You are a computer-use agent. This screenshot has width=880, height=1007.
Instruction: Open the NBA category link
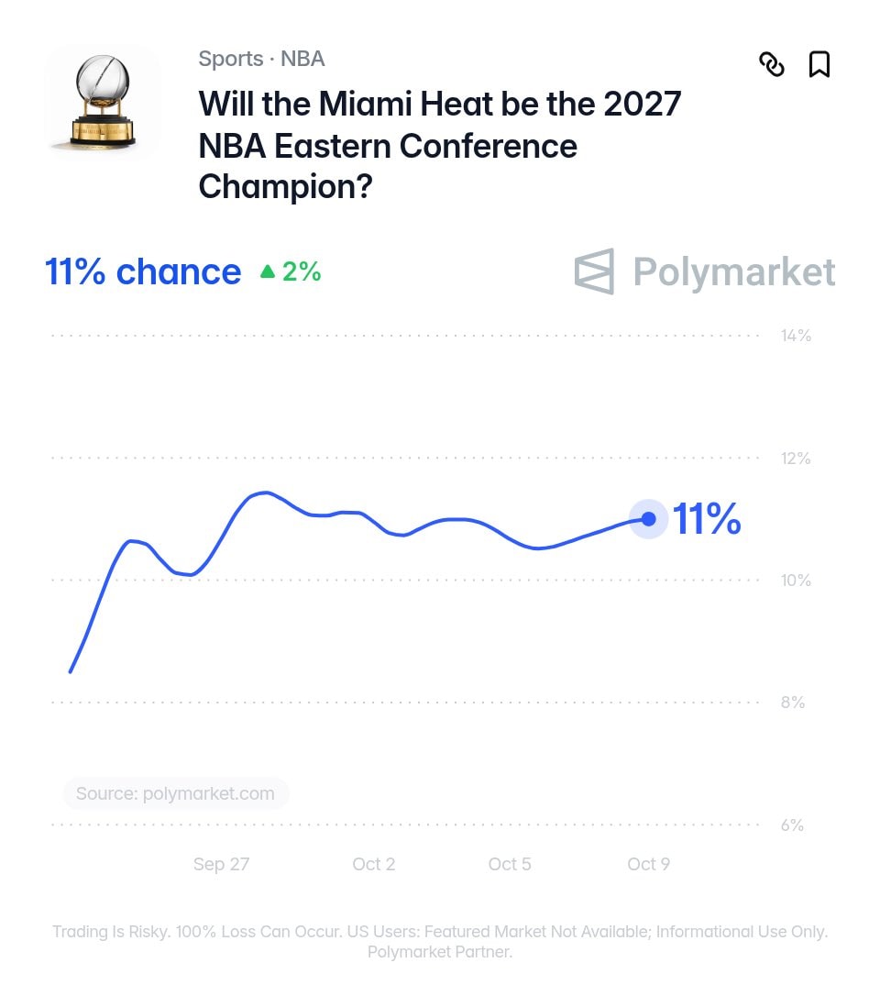pos(302,59)
